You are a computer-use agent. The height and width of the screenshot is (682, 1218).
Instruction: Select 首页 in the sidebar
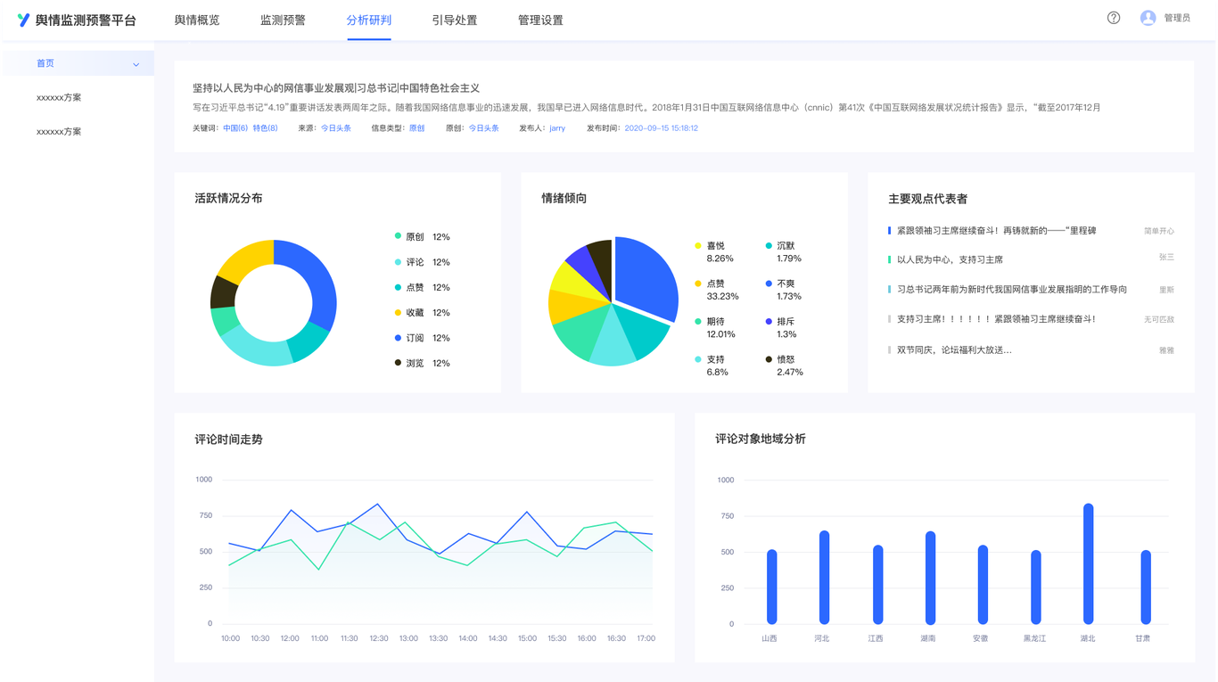pyautogui.click(x=79, y=63)
